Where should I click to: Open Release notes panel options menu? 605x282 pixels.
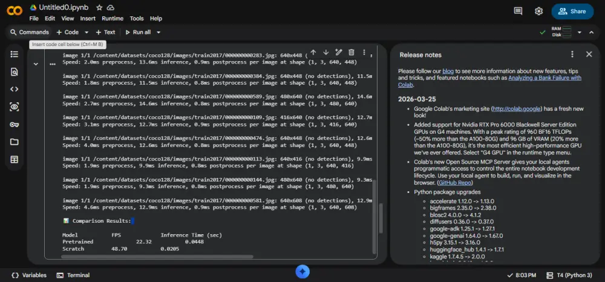pyautogui.click(x=572, y=54)
